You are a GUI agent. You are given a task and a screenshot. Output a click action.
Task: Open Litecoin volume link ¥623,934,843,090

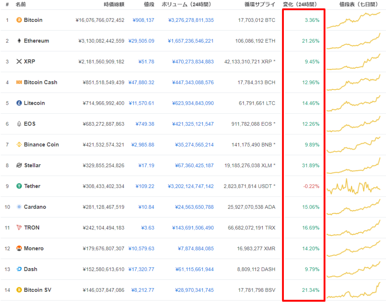click(x=193, y=103)
